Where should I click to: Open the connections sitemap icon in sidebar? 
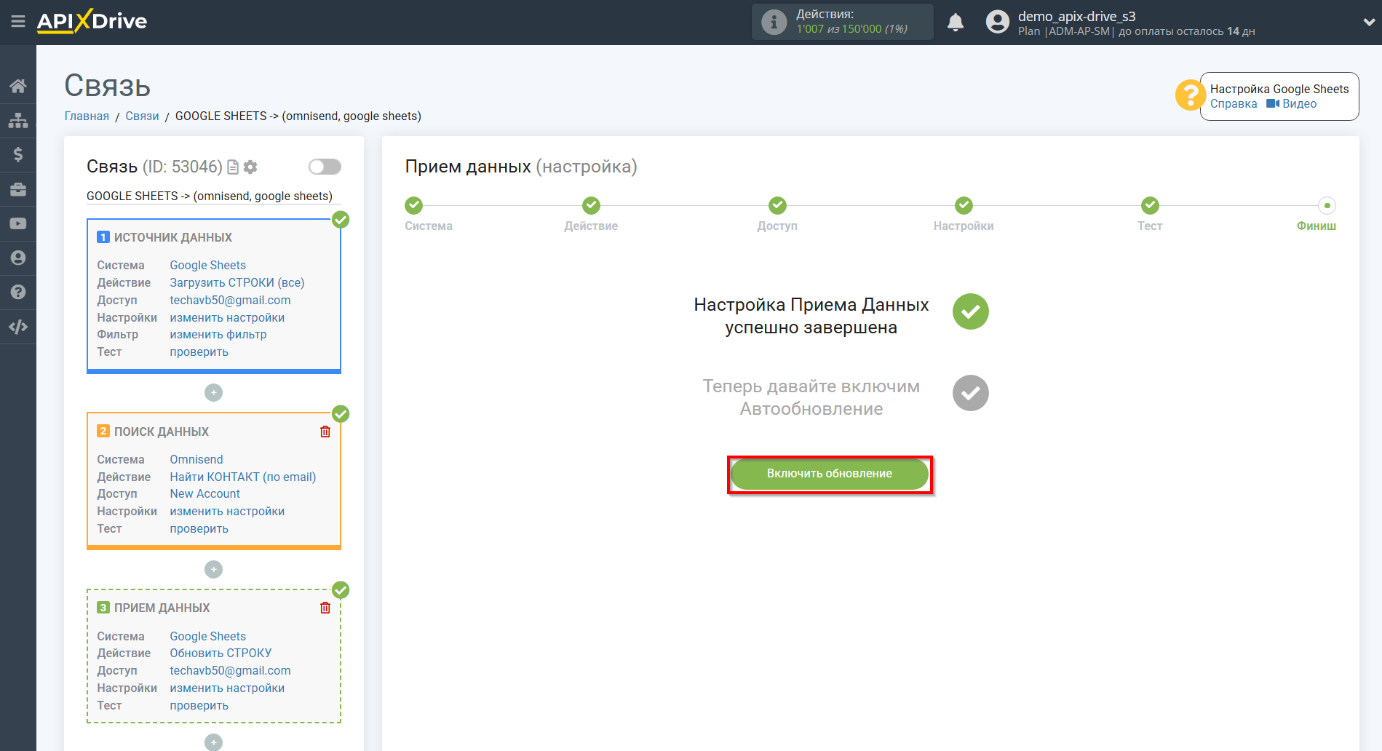18,120
